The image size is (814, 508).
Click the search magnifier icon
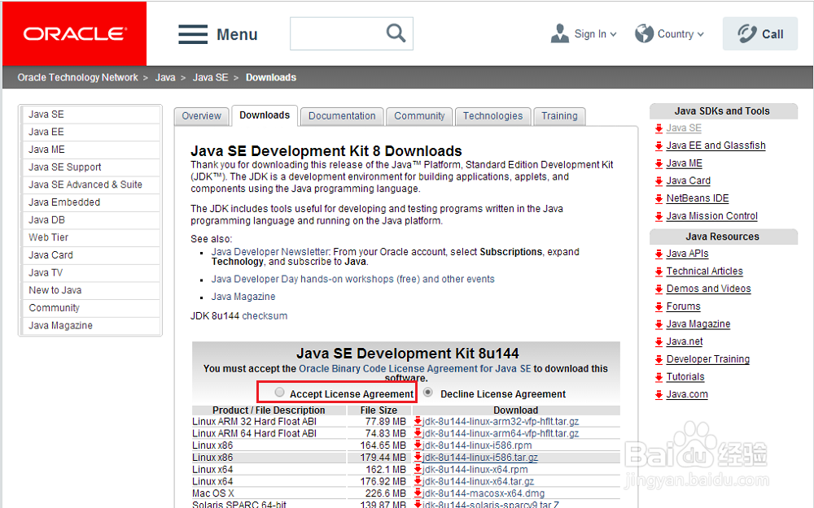pyautogui.click(x=396, y=33)
